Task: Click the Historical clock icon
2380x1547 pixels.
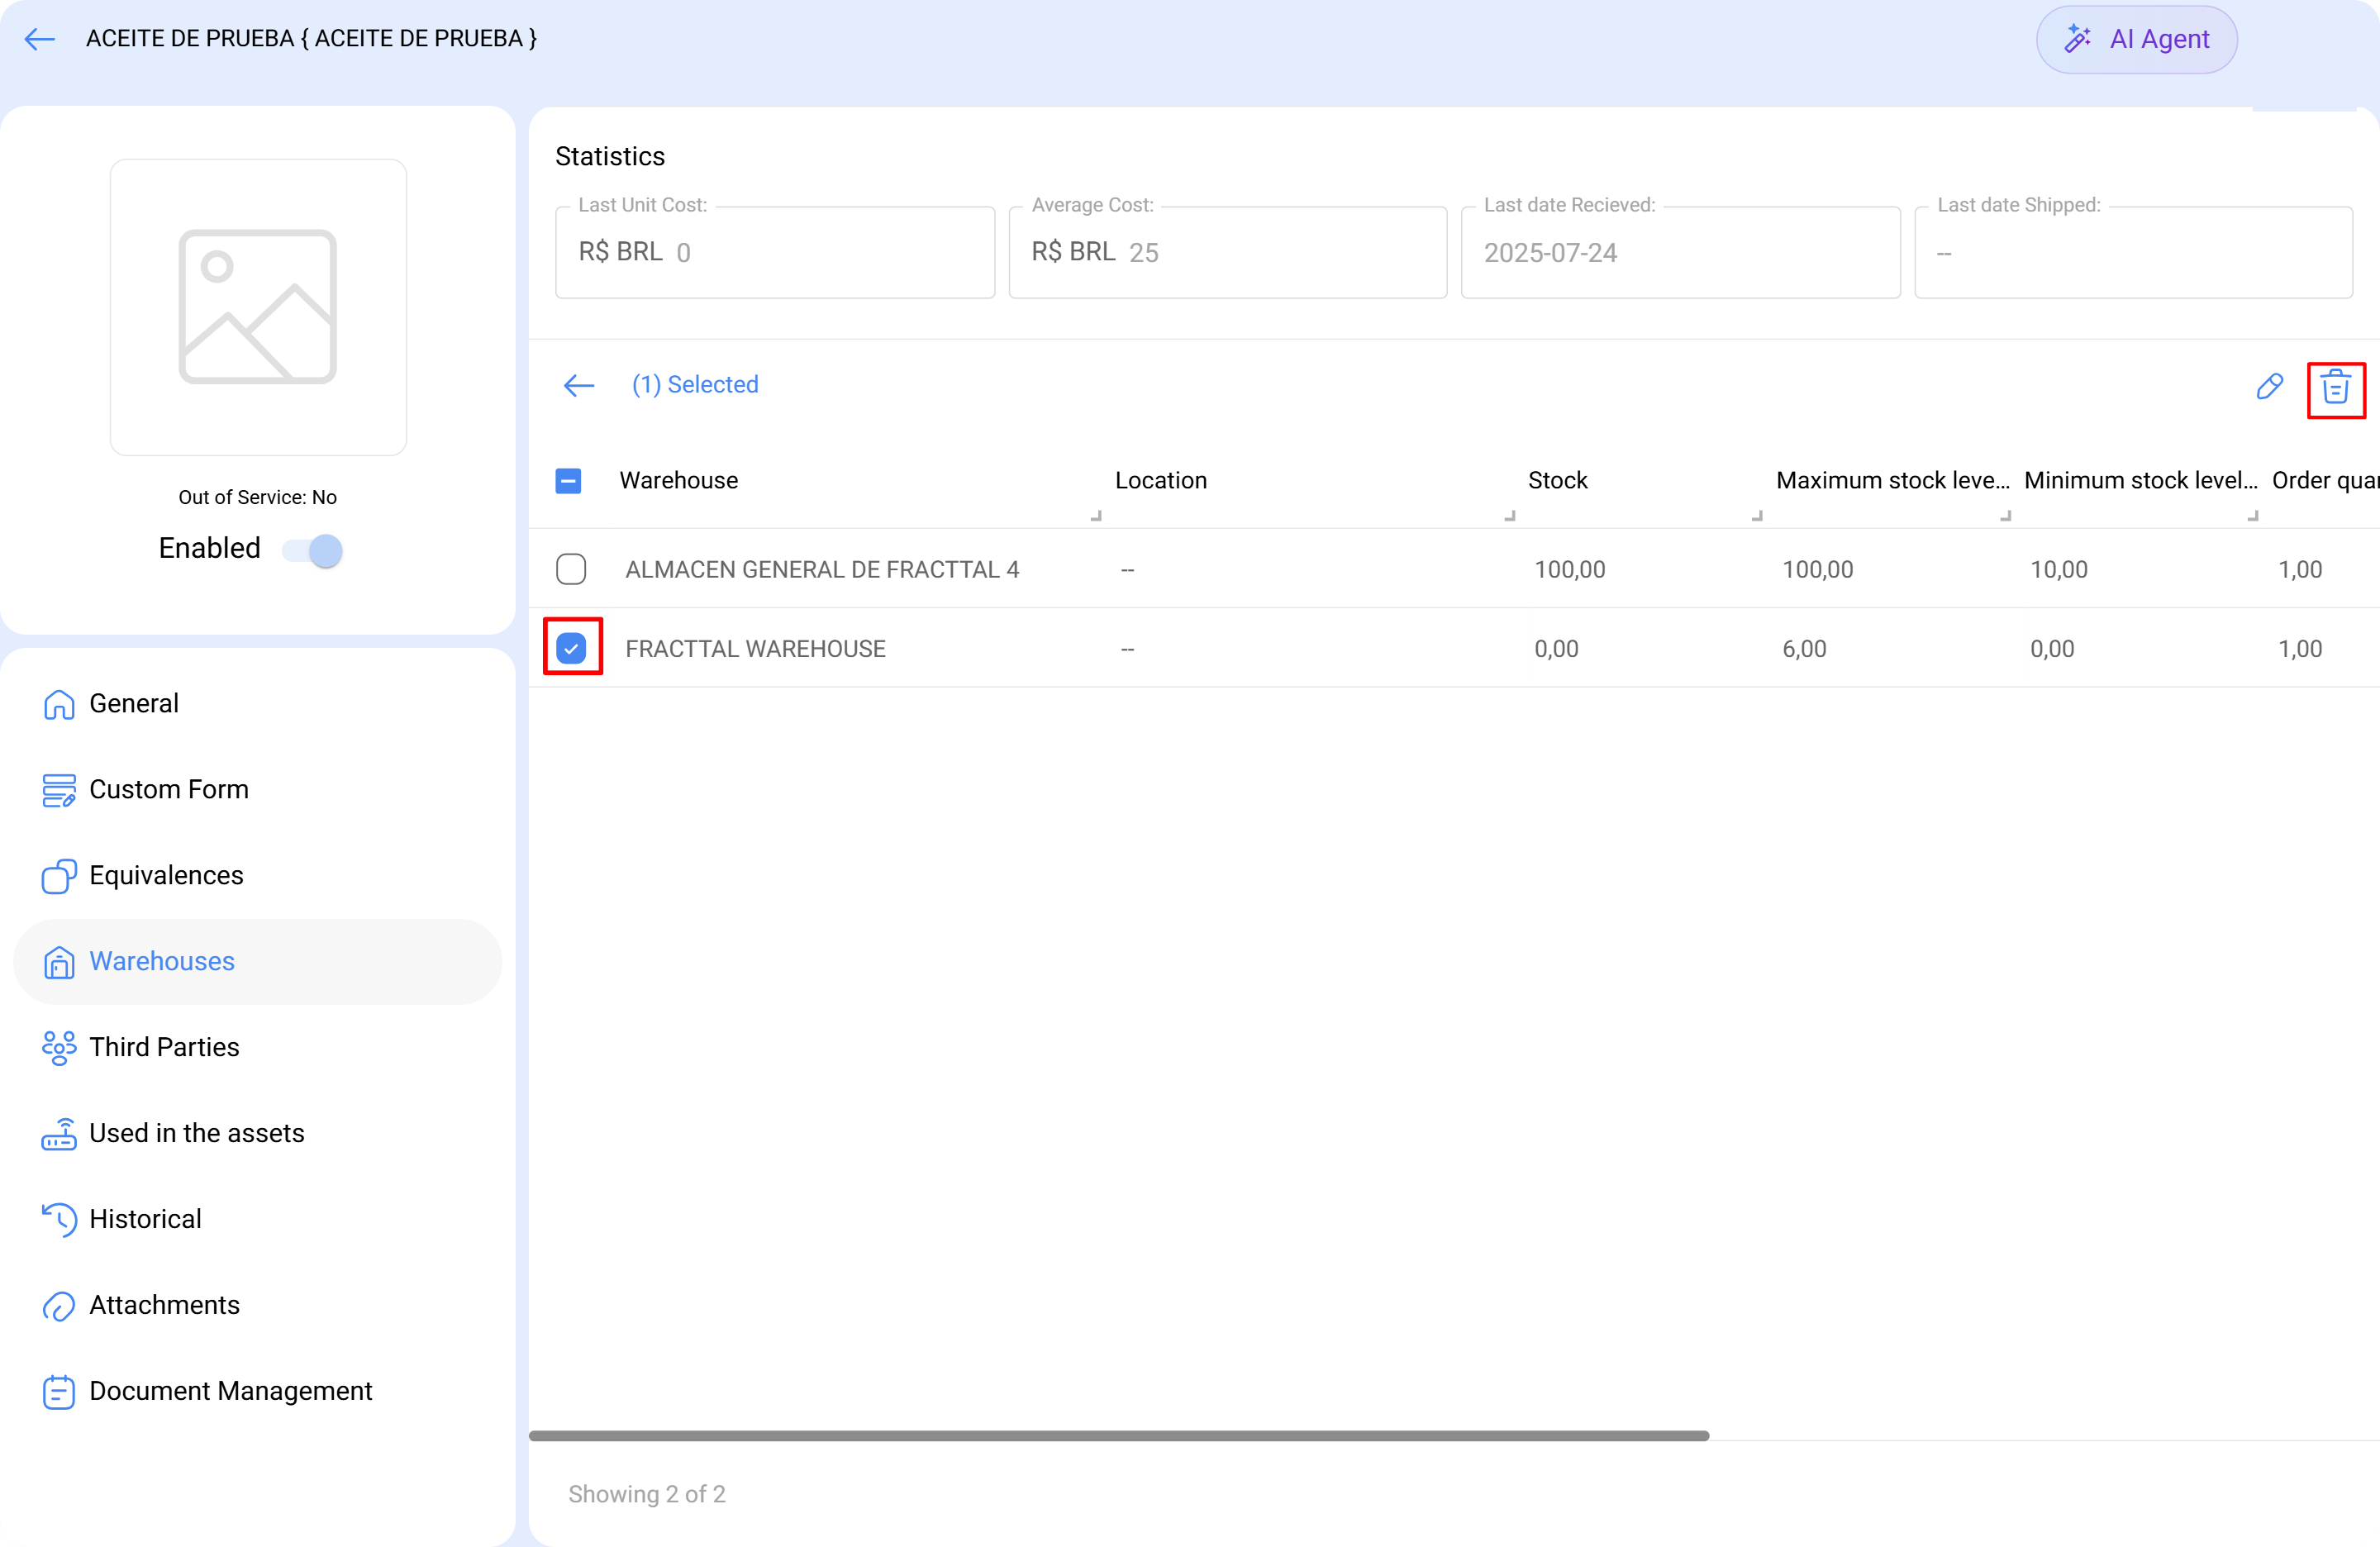Action: point(59,1219)
